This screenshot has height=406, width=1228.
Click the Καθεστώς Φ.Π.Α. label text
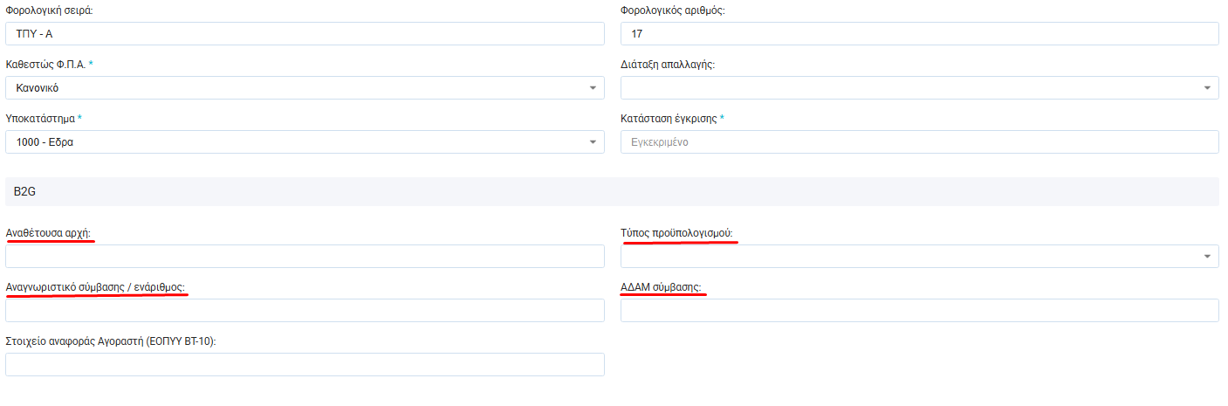pos(46,65)
